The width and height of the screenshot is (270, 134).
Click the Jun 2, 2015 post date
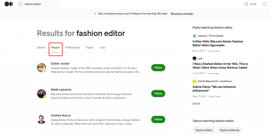point(199,73)
